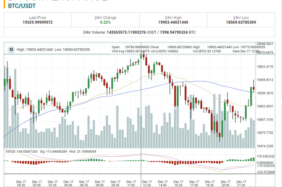
Task: Click time axis label Dec 17 17:00
Action: (x=194, y=183)
